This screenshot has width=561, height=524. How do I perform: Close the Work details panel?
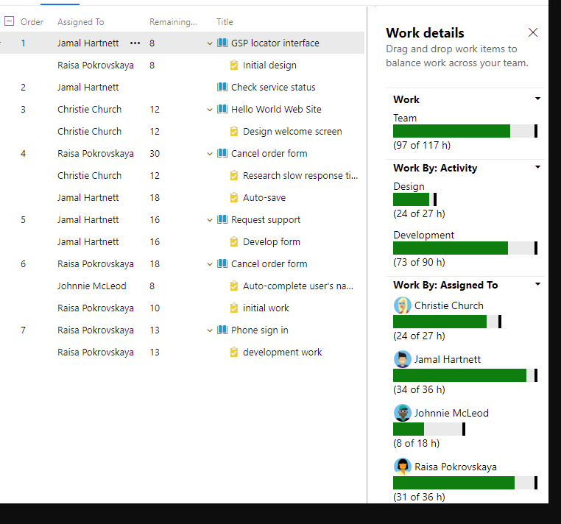pos(533,32)
